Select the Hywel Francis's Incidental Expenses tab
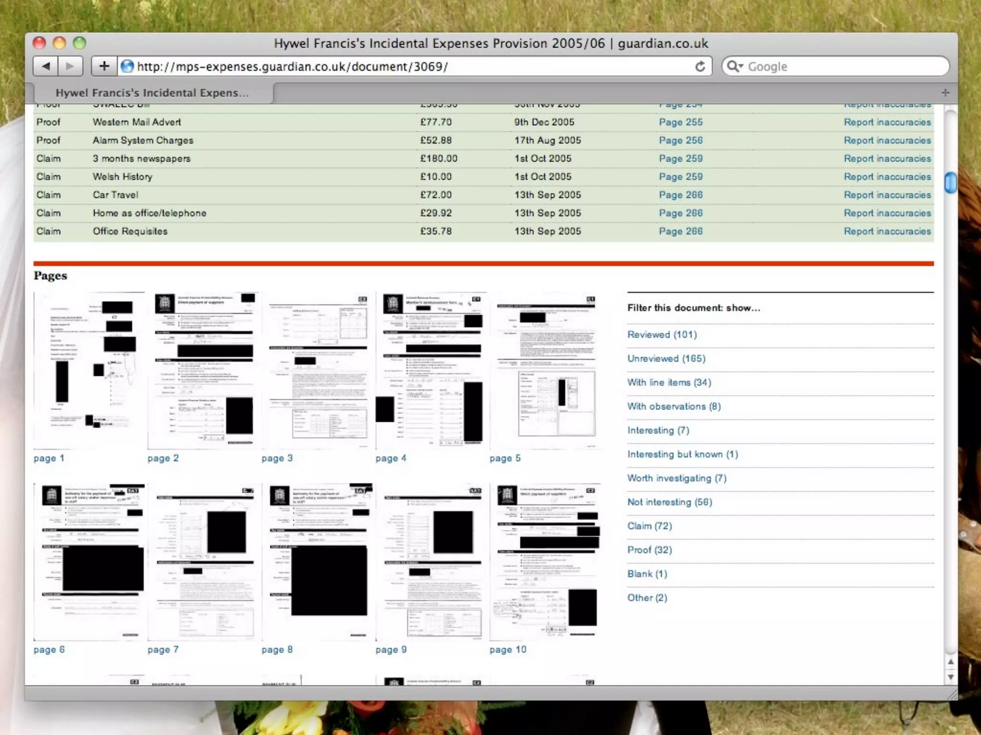The image size is (981, 735). point(152,93)
